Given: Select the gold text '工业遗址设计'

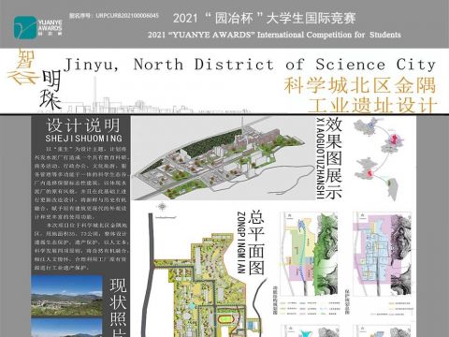Looking at the screenshot, I should pyautogui.click(x=372, y=105).
